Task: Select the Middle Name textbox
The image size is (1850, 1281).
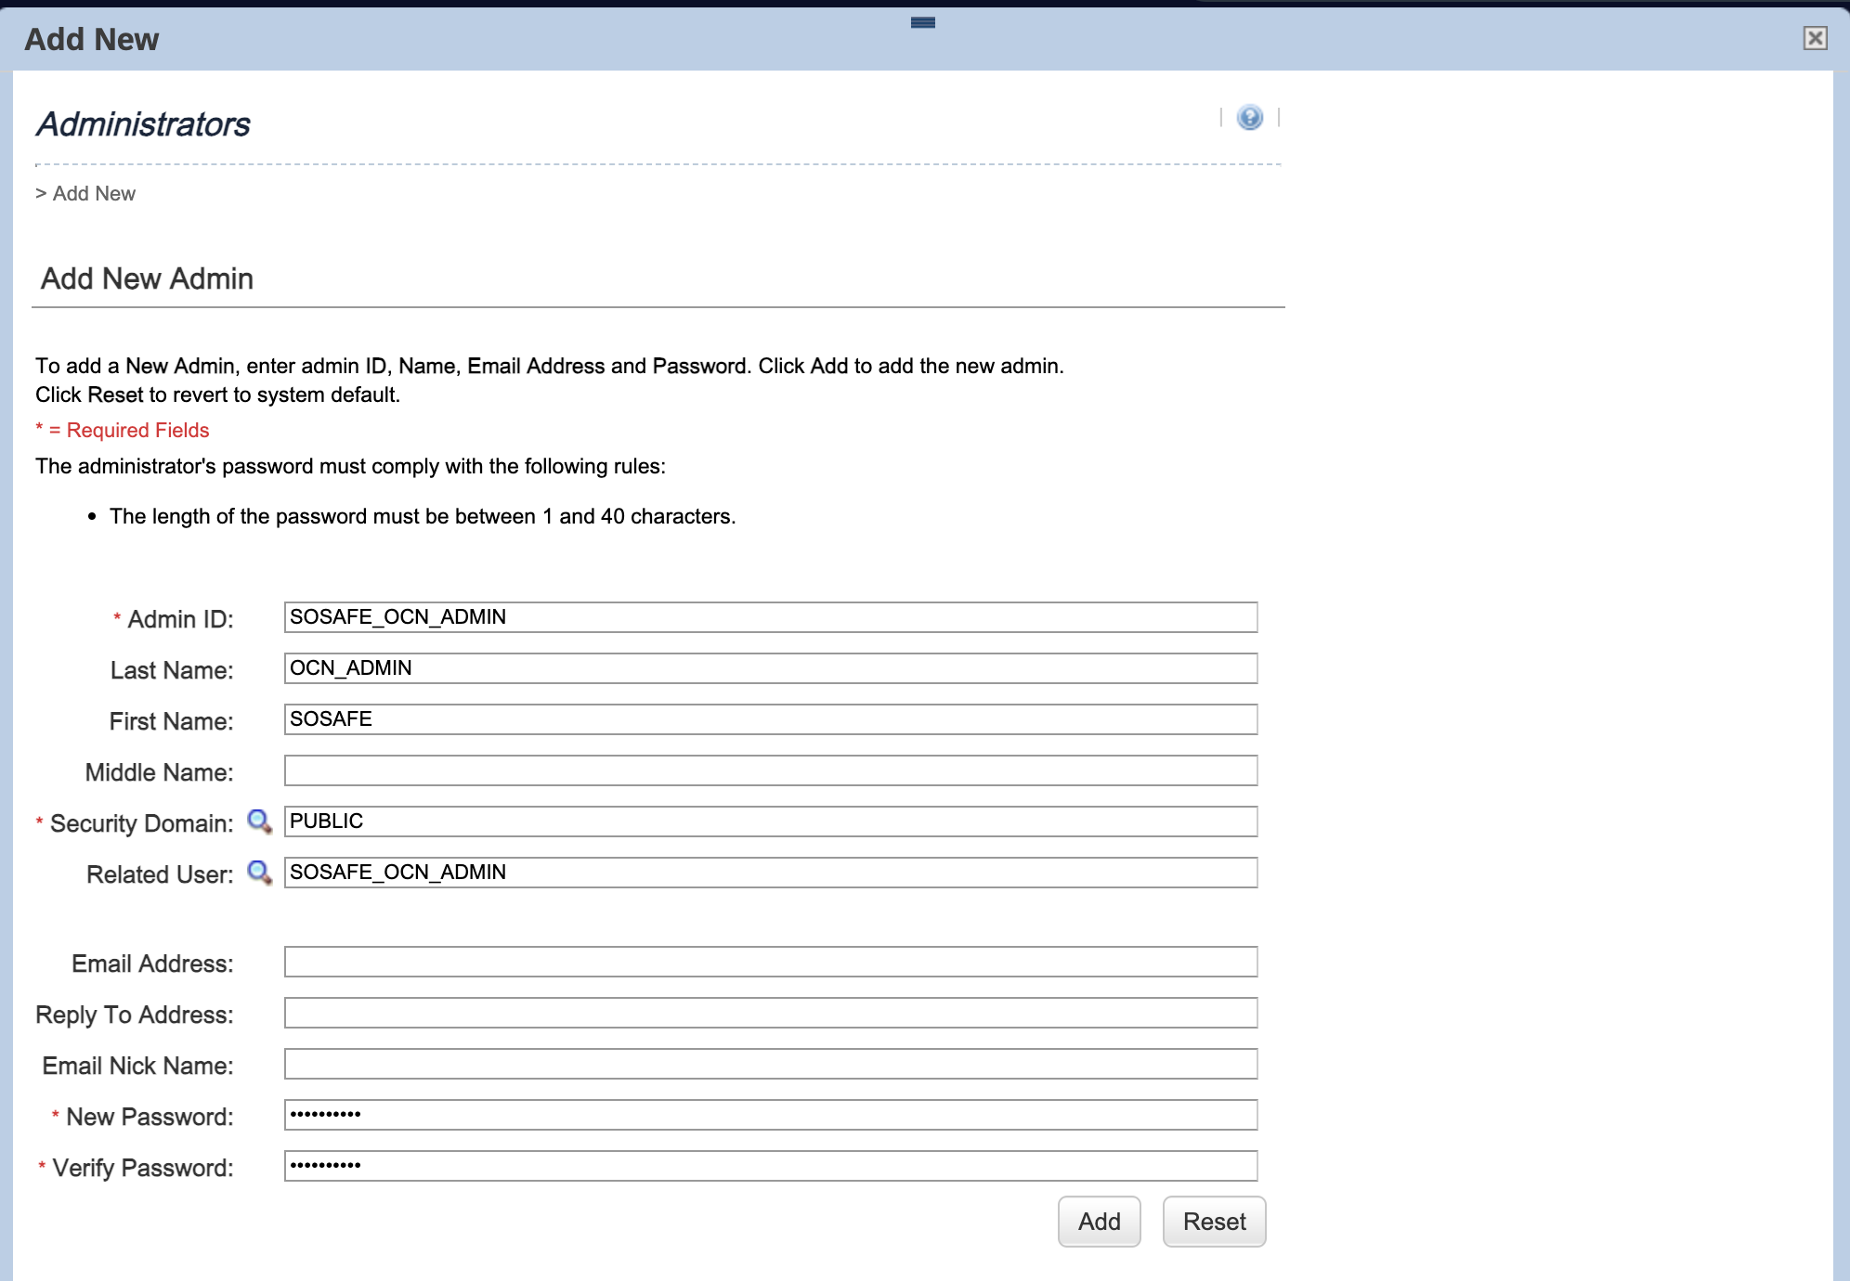Action: [770, 770]
